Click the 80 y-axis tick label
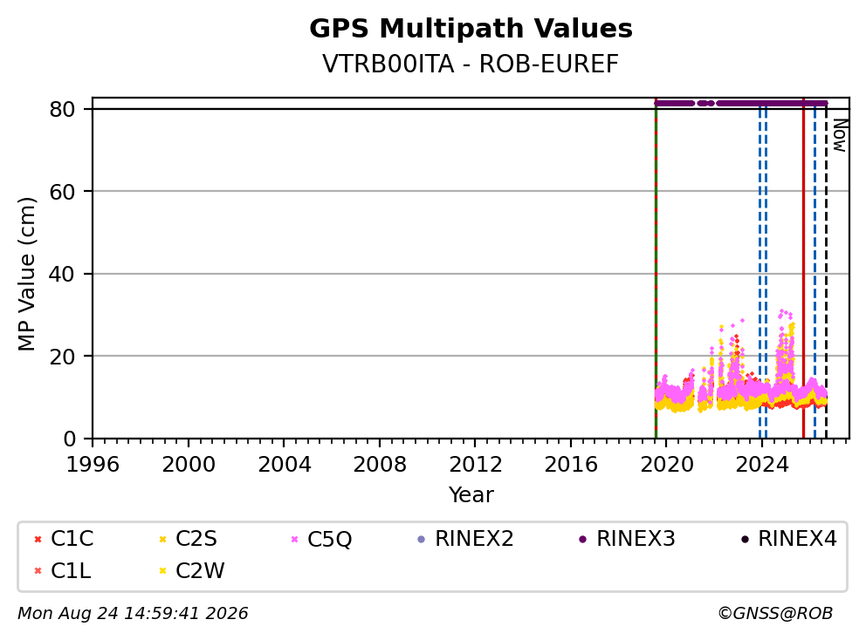Viewport: 866px width, 640px height. click(62, 109)
